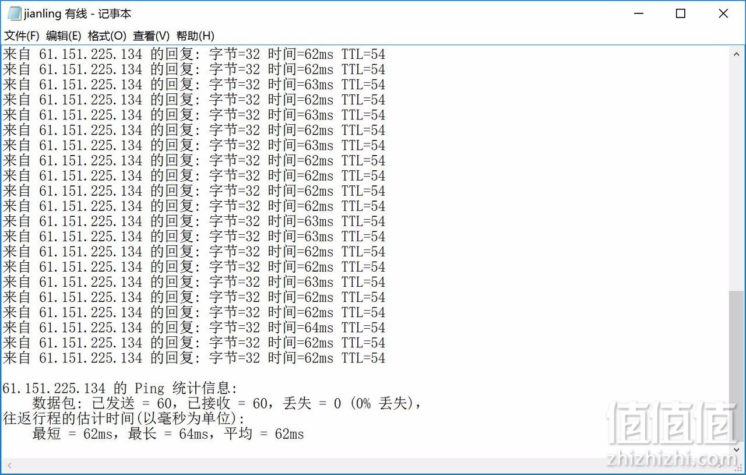
Task: Click the line with 时间=64ms
Action: 194,328
